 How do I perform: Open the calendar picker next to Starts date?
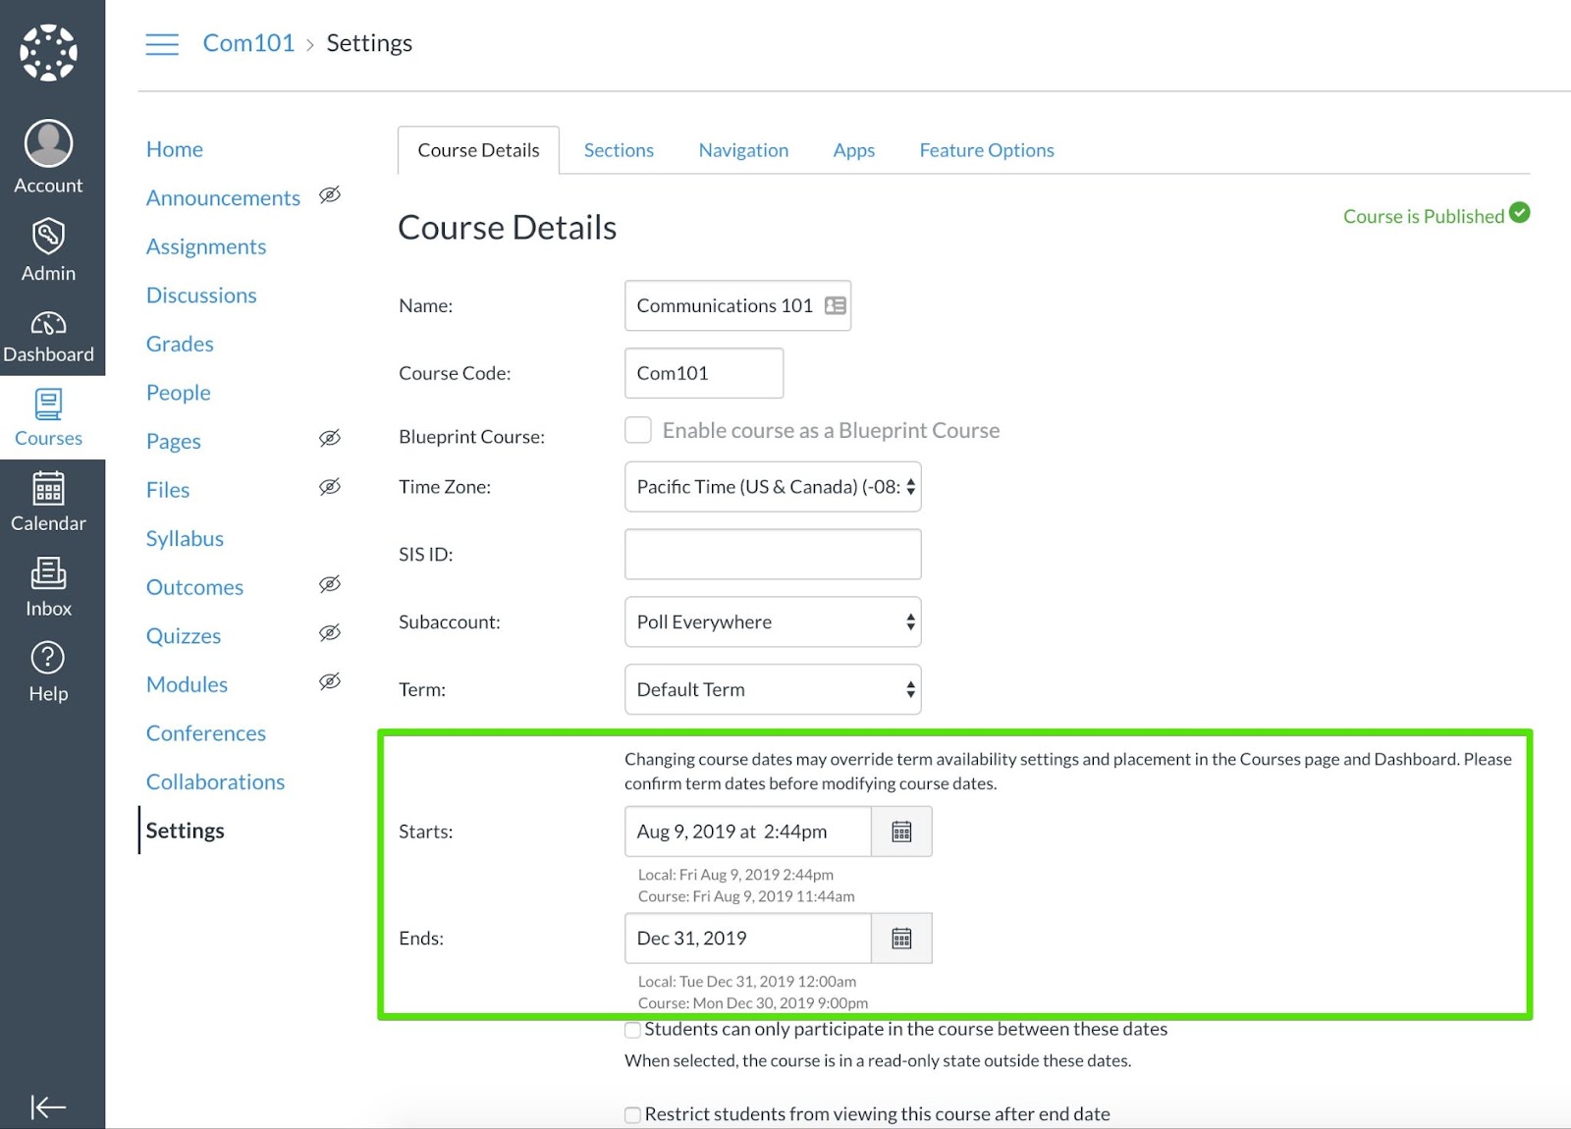click(x=900, y=831)
